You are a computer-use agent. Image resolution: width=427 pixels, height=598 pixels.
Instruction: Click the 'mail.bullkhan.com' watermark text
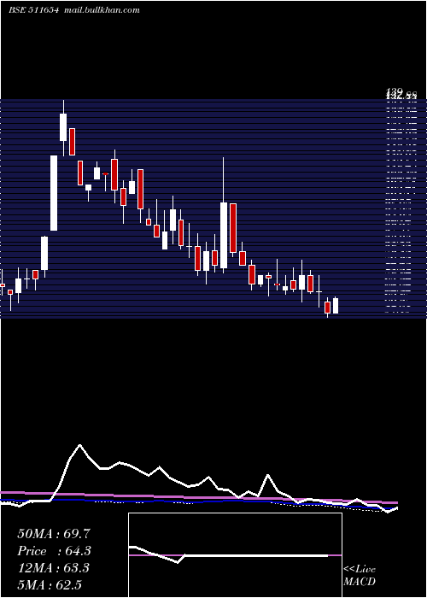point(102,10)
